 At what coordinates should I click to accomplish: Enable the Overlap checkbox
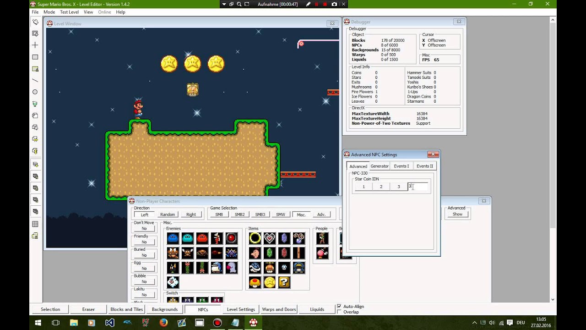click(x=339, y=312)
